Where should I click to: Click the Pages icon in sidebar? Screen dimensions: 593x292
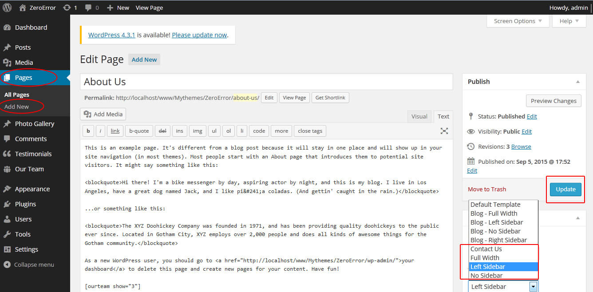[7, 78]
